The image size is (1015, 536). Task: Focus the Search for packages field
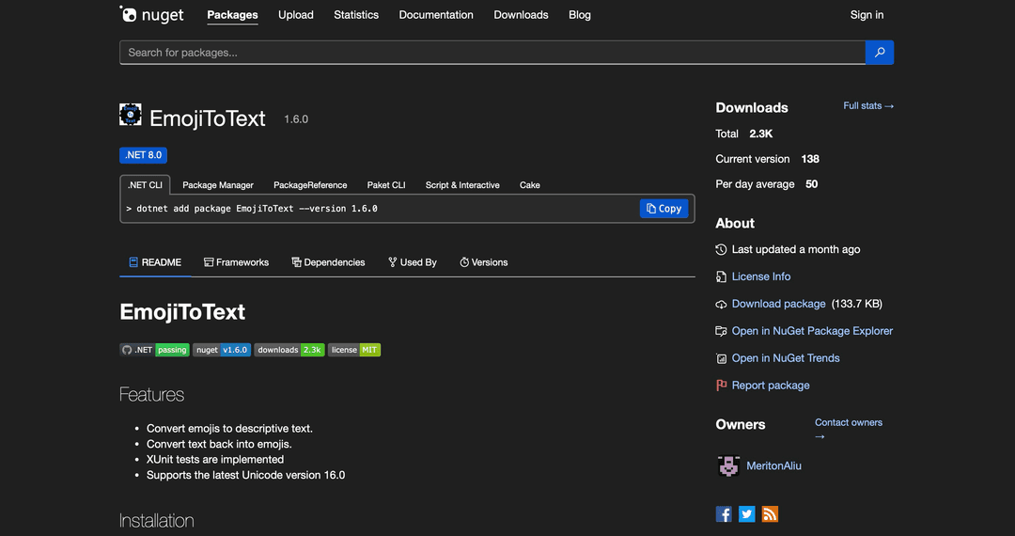tap(492, 53)
